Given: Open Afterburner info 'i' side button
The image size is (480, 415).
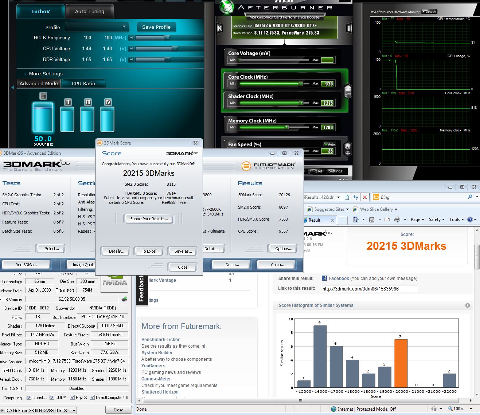Looking at the screenshot, I should click(x=349, y=28).
